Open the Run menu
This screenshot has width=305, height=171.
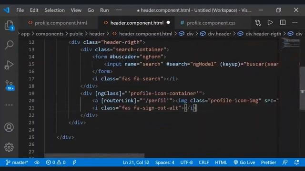tap(104, 10)
